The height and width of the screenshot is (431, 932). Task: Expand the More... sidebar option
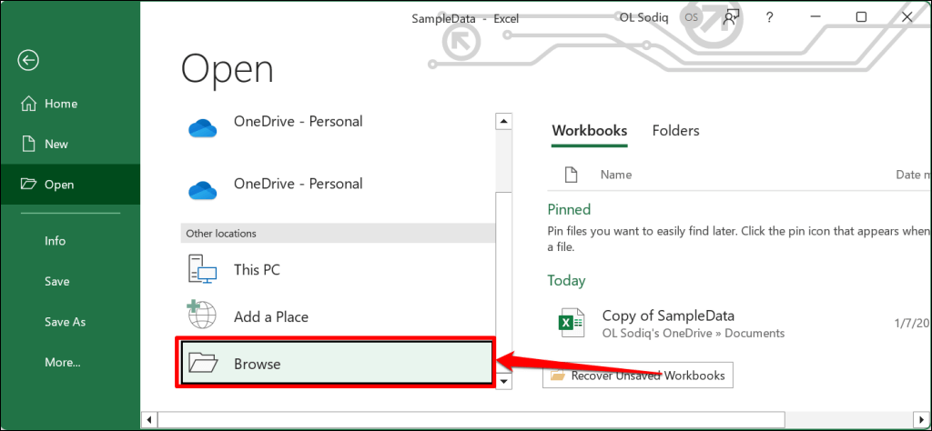tap(62, 362)
